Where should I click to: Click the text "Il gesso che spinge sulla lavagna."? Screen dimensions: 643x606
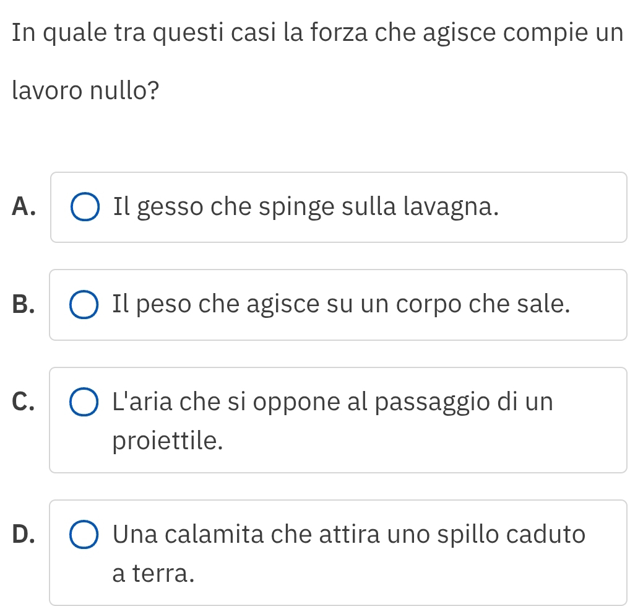[x=306, y=208]
